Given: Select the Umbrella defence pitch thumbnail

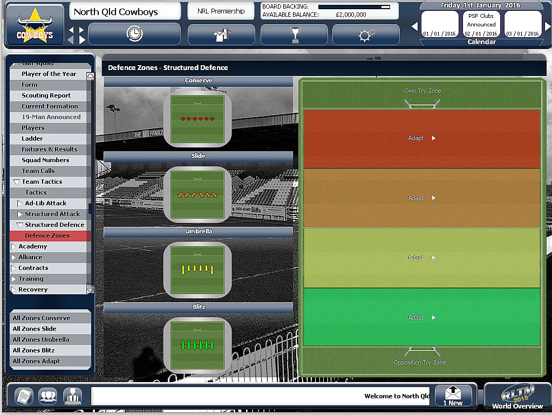Looking at the screenshot, I should pyautogui.click(x=197, y=269).
